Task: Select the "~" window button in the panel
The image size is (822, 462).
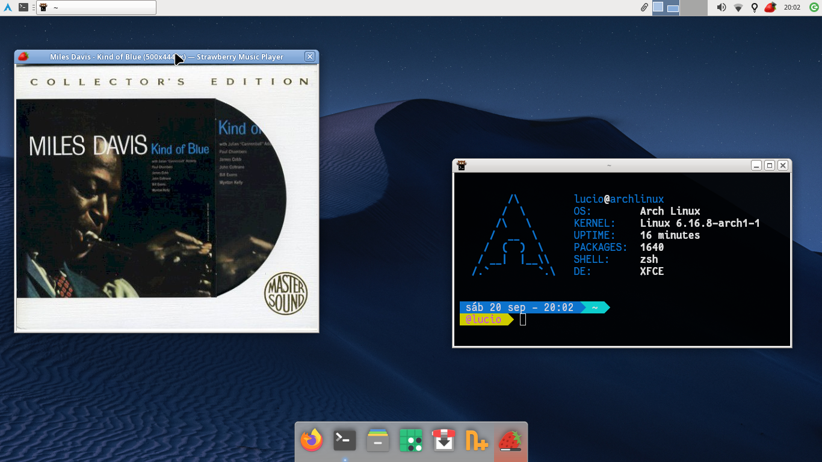Action: click(x=96, y=8)
